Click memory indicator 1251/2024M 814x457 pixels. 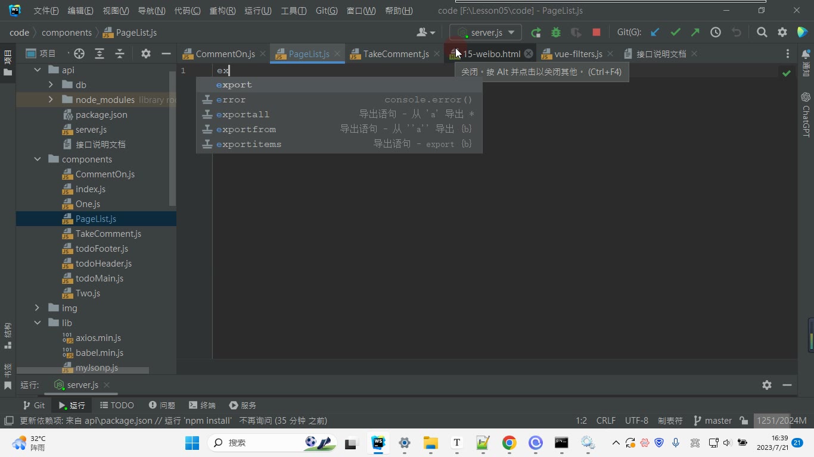781,421
